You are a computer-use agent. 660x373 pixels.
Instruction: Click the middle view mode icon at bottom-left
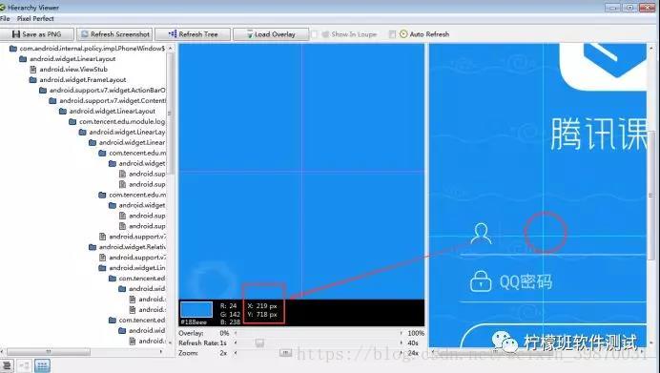click(x=24, y=365)
